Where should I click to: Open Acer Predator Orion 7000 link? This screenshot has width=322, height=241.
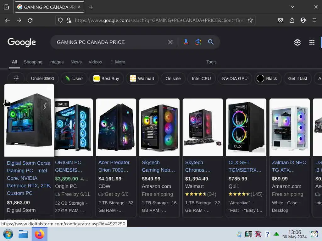[114, 166]
